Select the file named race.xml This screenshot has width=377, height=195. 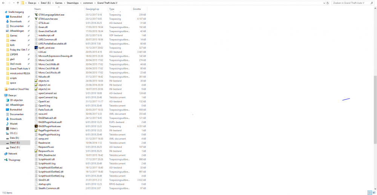tap(43, 114)
